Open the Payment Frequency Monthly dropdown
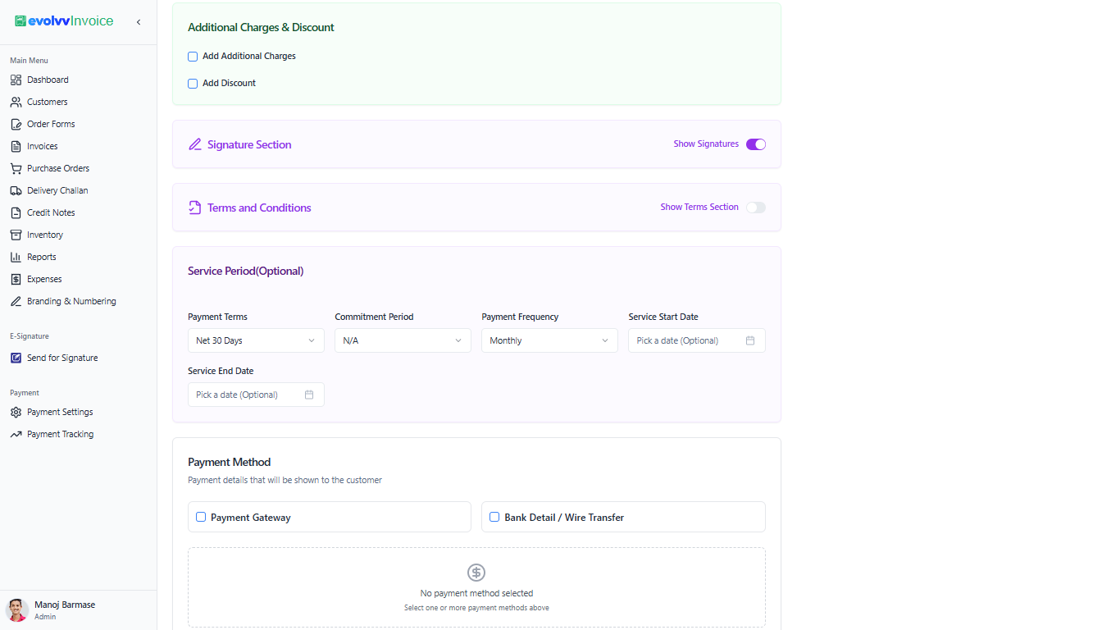This screenshot has height=630, width=1102. [549, 340]
